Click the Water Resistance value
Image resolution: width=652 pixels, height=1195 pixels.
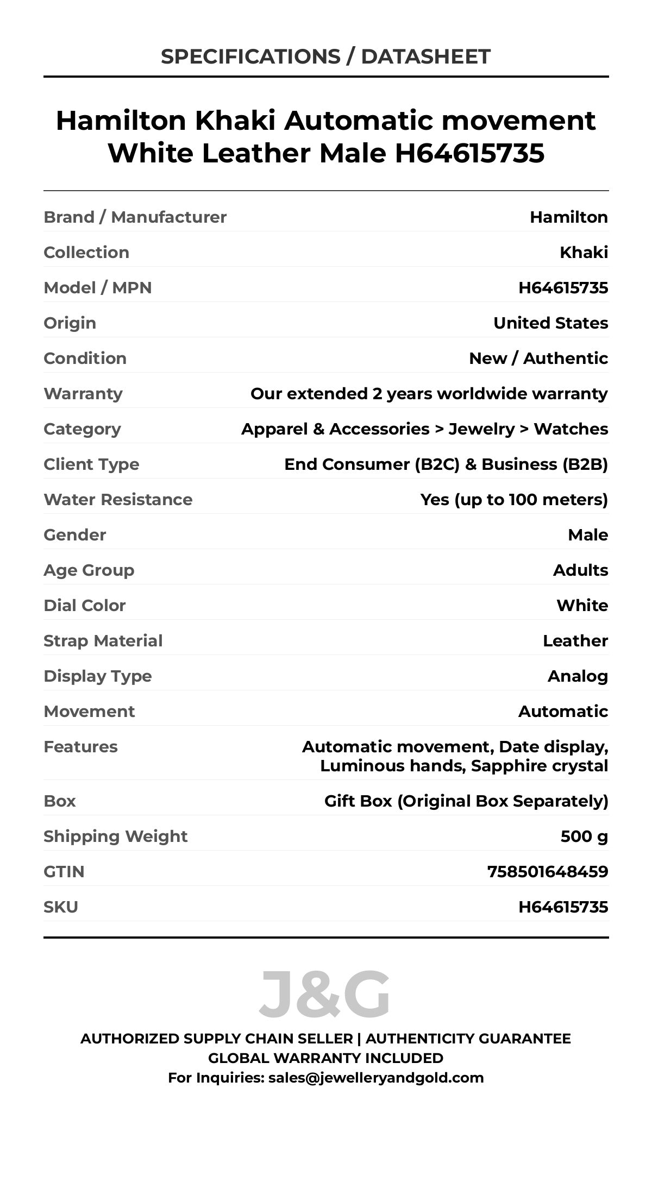[x=514, y=500]
